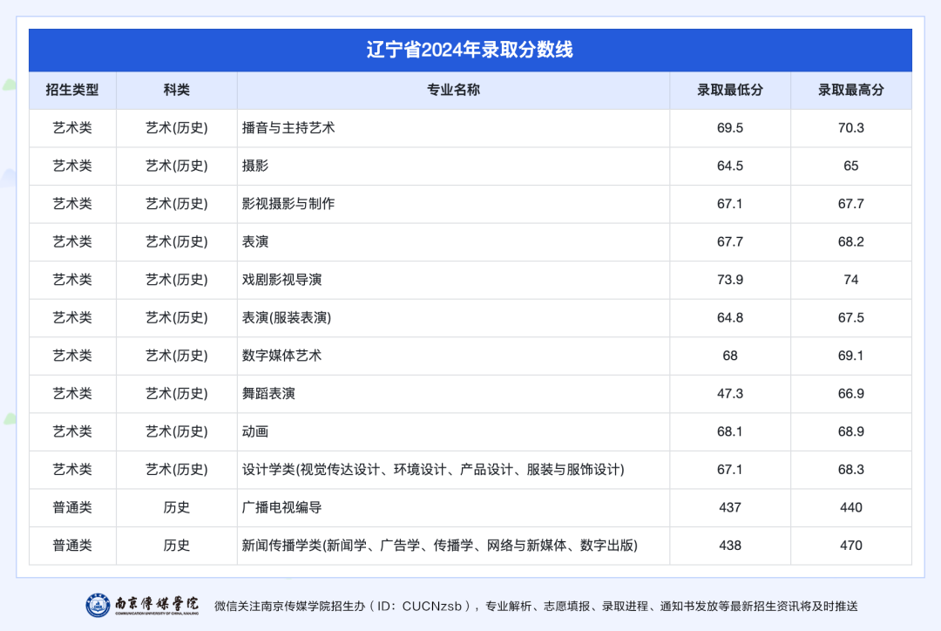
Task: Click the lowest score 69.5
Action: point(730,128)
